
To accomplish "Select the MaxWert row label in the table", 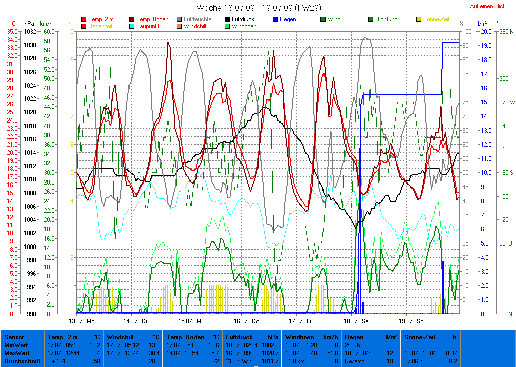I will pyautogui.click(x=15, y=352).
